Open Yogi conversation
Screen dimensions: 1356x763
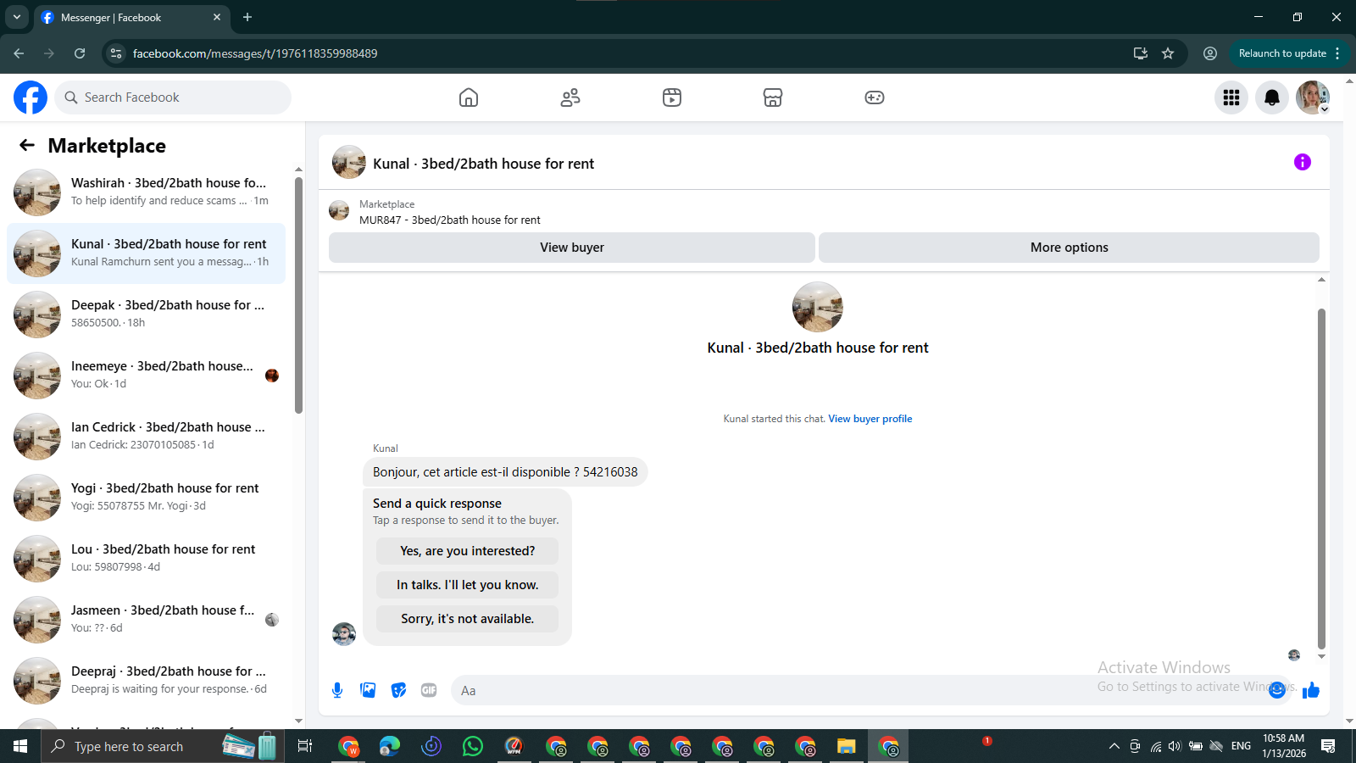[146, 498]
